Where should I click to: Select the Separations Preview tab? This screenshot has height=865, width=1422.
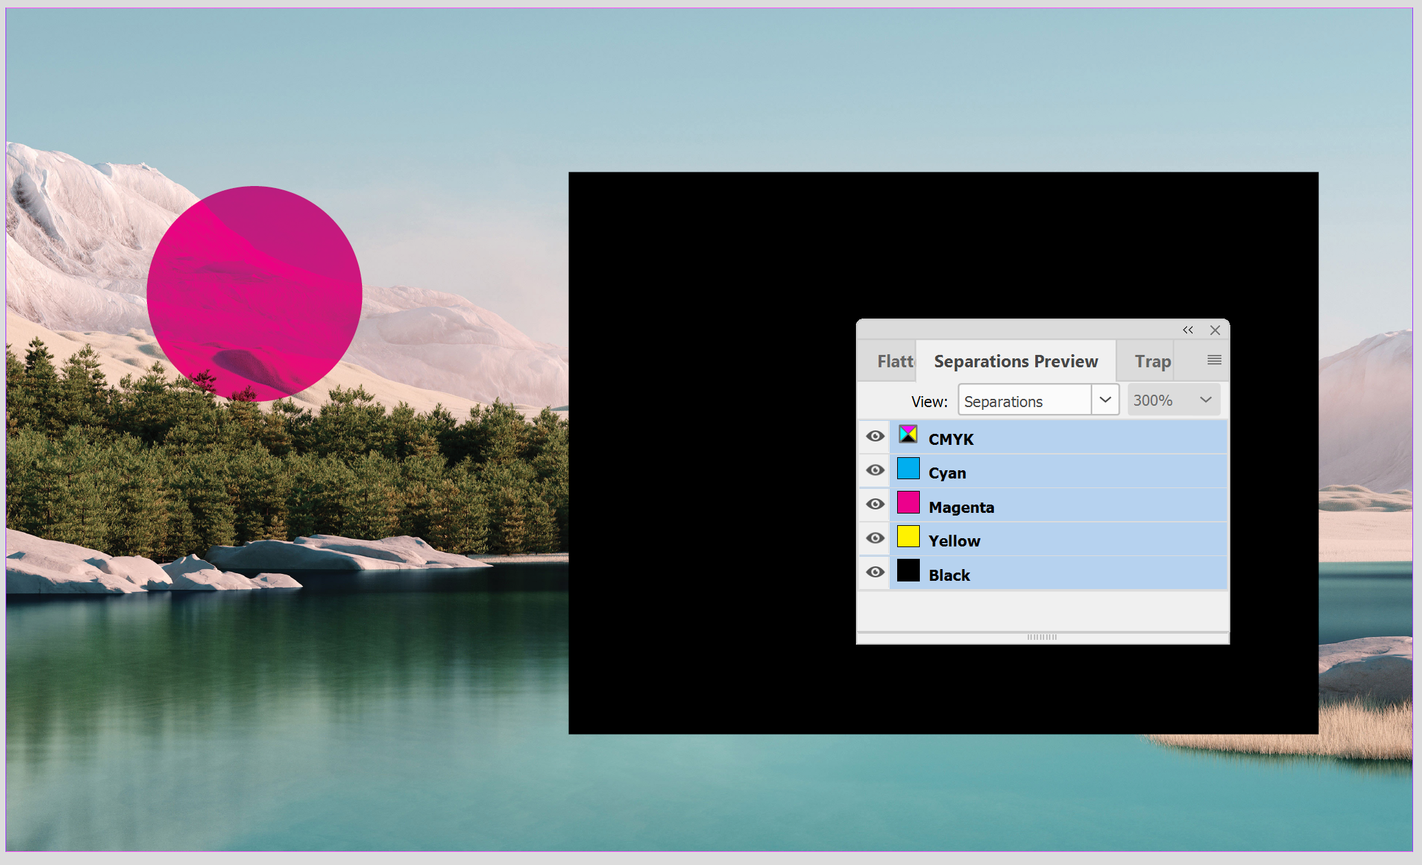click(1016, 361)
